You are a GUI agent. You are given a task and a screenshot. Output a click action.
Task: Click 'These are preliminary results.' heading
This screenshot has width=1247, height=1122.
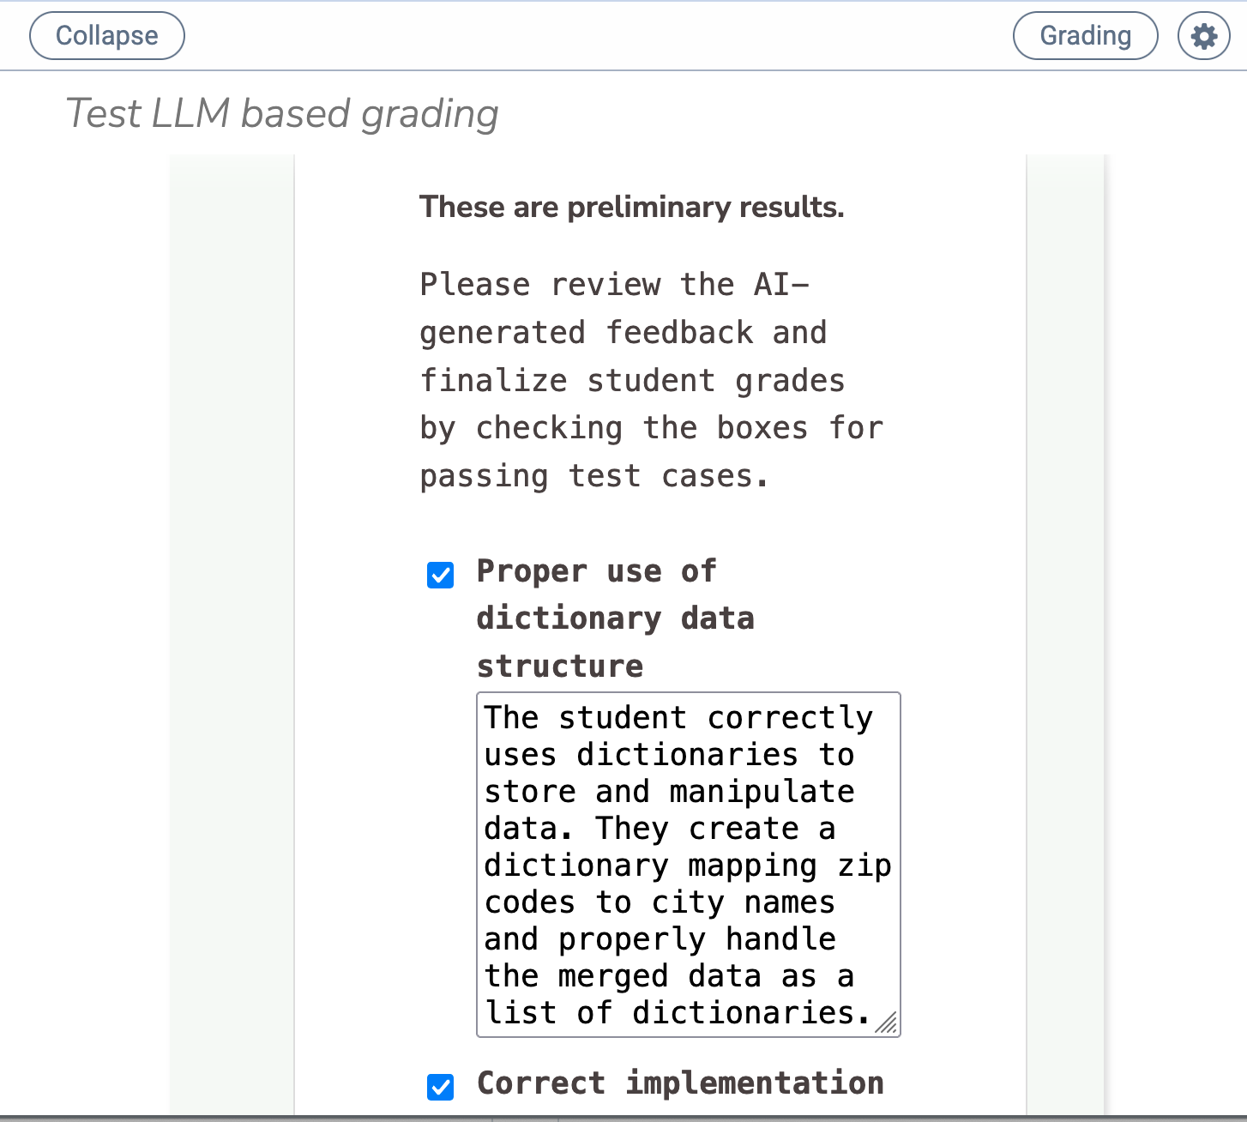coord(632,208)
